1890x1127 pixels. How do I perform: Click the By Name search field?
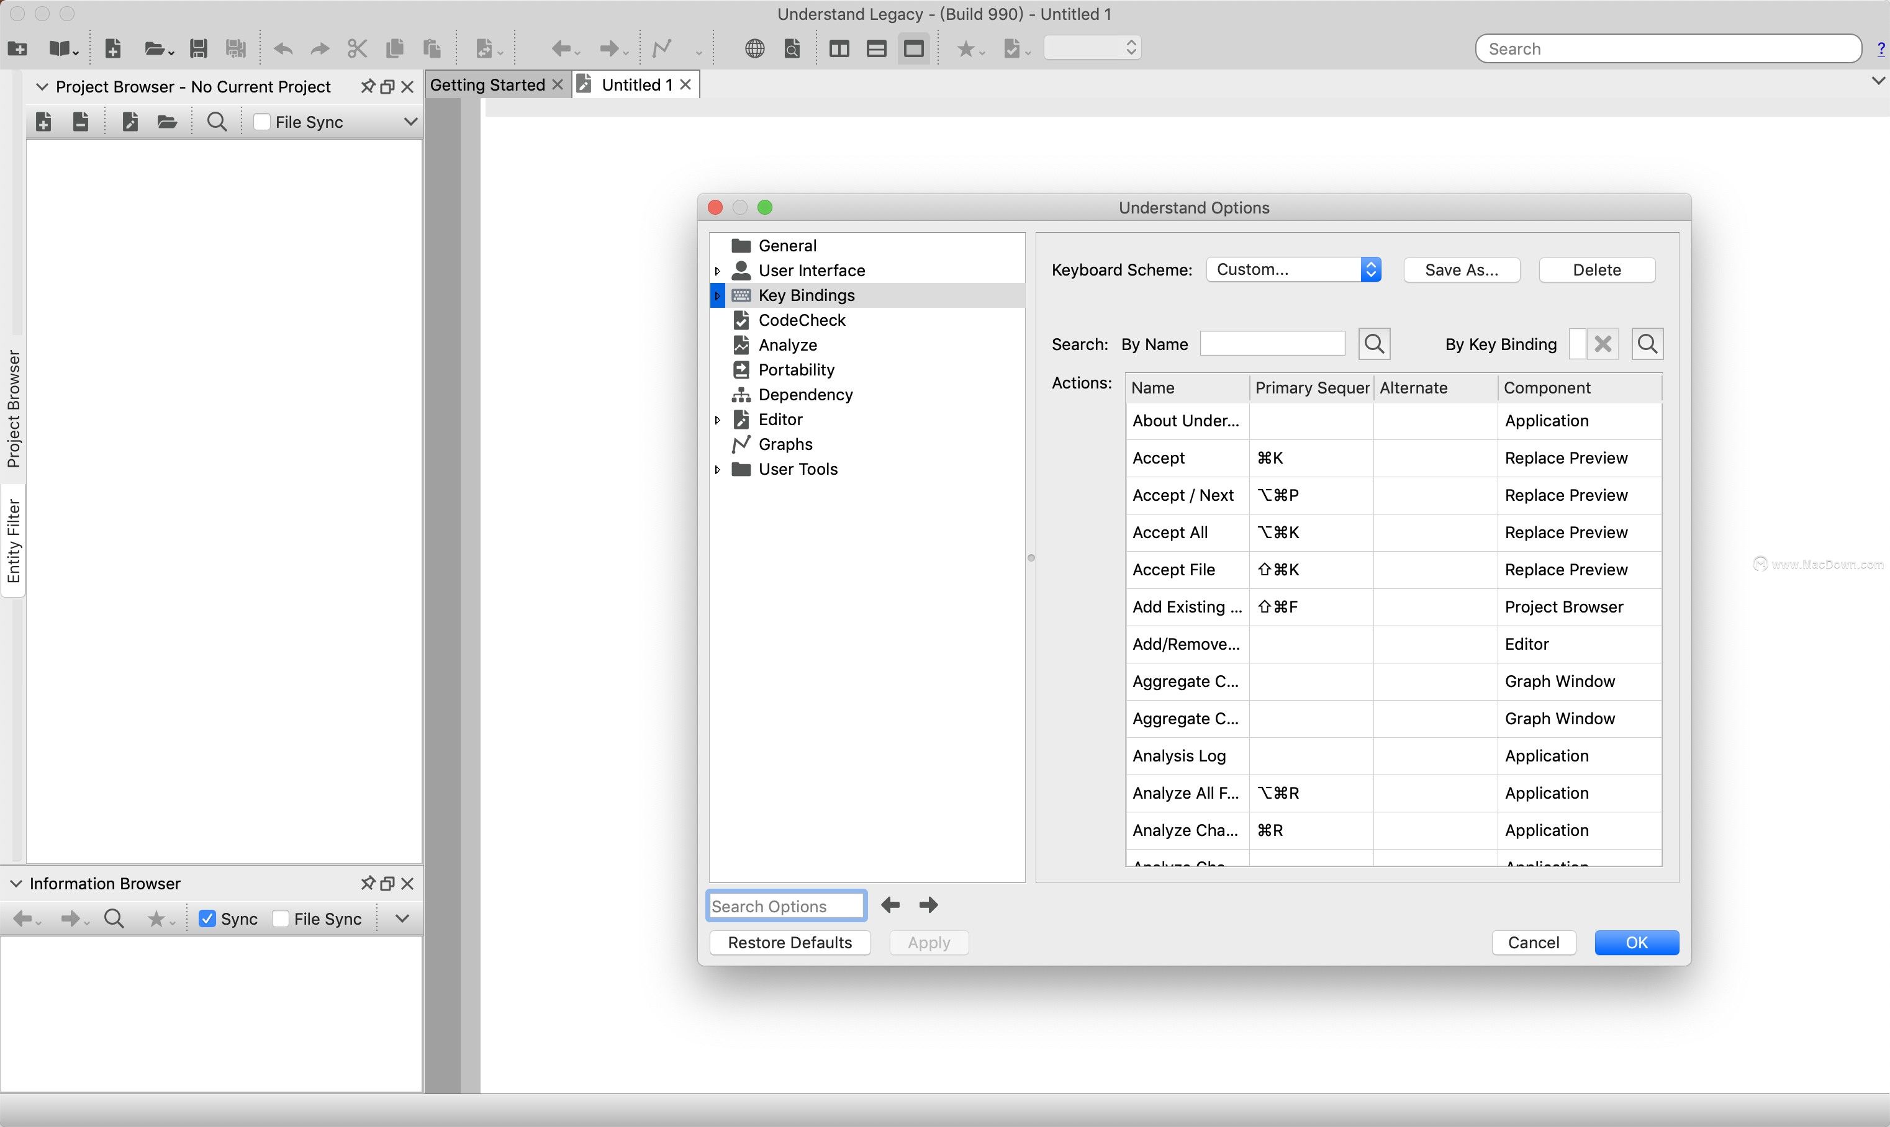click(x=1272, y=344)
